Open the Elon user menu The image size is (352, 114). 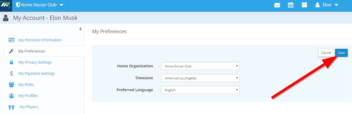coord(327,5)
